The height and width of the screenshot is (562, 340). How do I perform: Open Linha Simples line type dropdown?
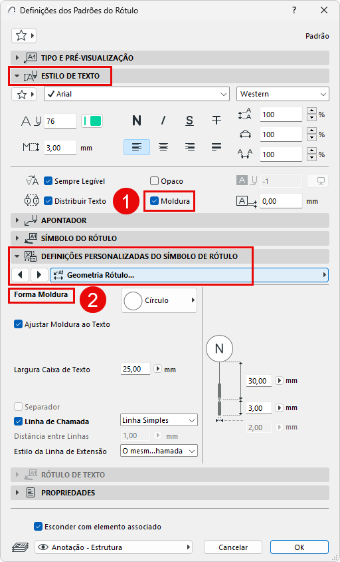tap(159, 420)
